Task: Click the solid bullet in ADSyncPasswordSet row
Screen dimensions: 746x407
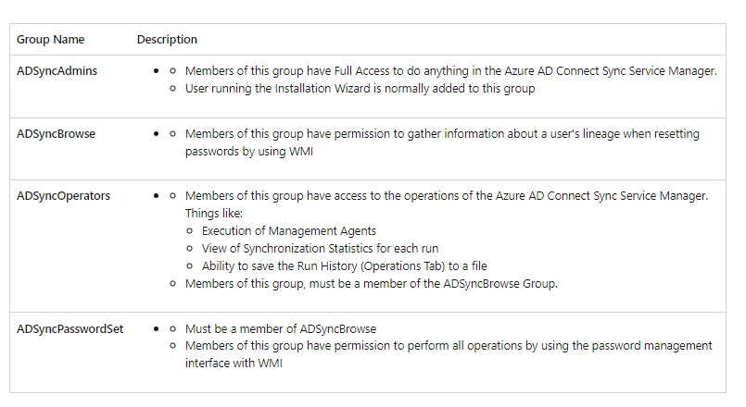Action: click(x=156, y=328)
